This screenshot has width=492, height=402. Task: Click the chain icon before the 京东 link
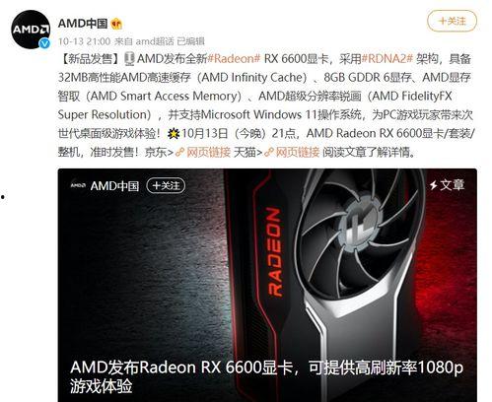[x=179, y=153]
